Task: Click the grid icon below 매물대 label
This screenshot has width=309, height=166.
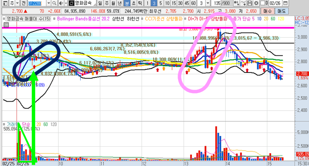Action: point(6,25)
